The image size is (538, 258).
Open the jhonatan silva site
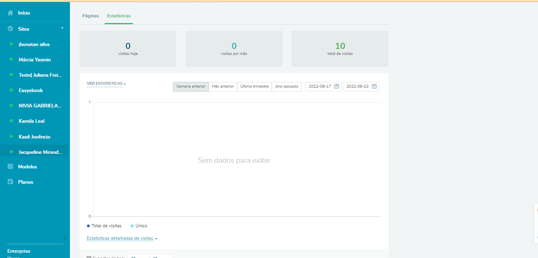[35, 44]
